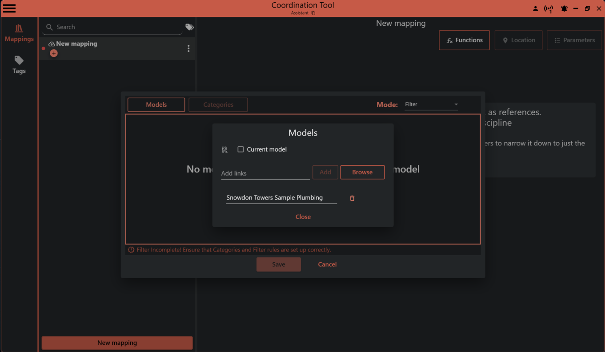Open the Mappings sidebar panel
The height and width of the screenshot is (352, 605).
(x=19, y=32)
